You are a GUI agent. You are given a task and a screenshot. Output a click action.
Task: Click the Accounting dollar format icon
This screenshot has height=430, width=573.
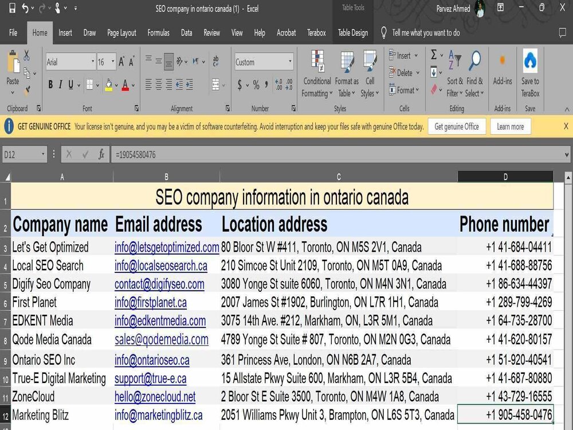(240, 85)
